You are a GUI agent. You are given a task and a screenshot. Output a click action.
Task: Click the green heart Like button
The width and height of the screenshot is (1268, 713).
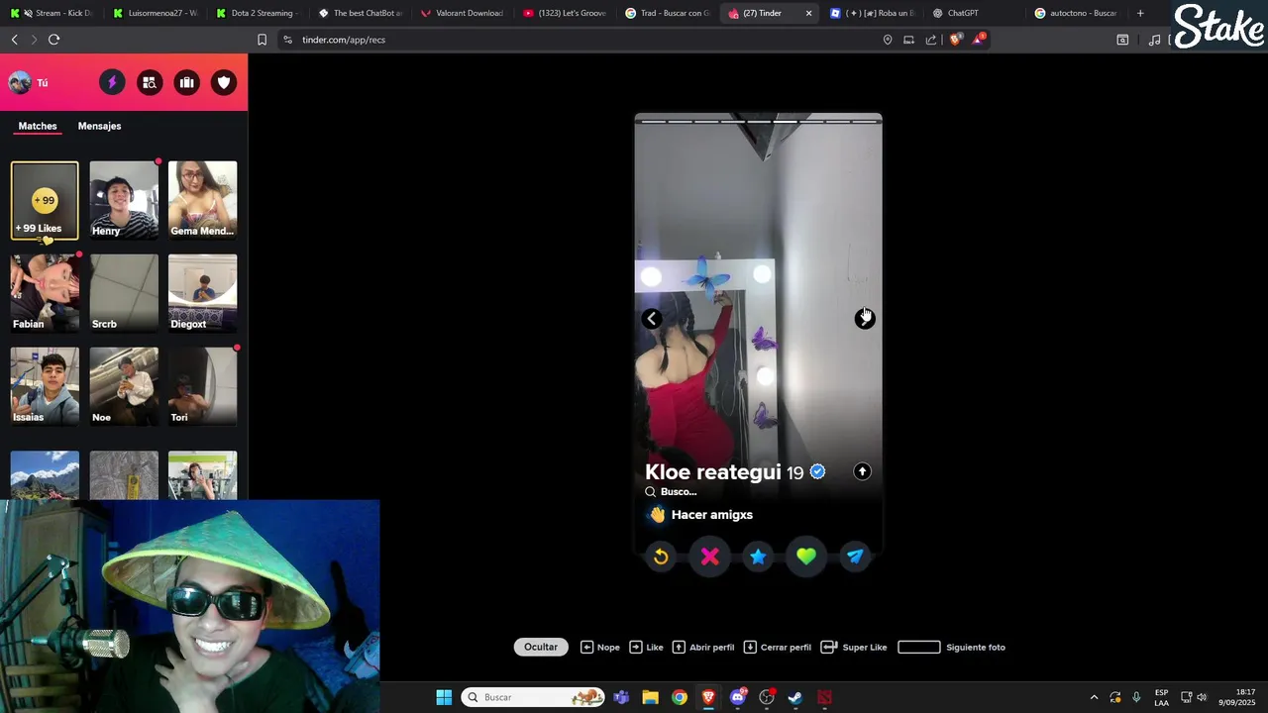coord(806,557)
